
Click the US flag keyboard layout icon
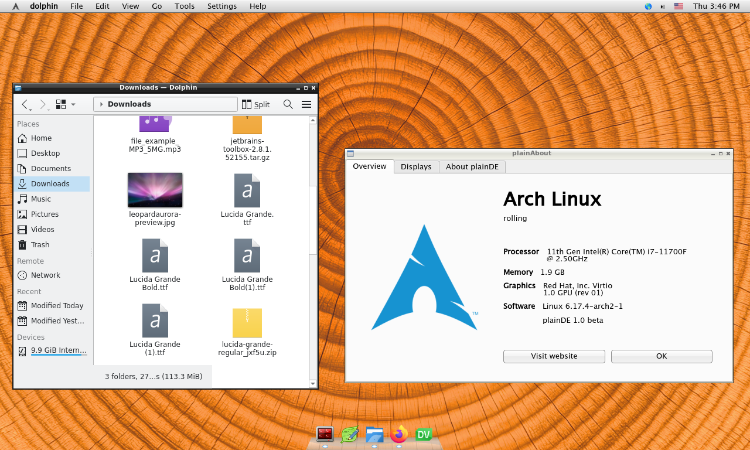[x=679, y=6]
